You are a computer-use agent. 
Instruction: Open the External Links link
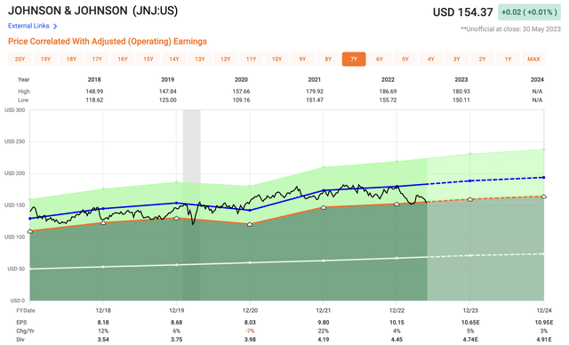pos(28,26)
